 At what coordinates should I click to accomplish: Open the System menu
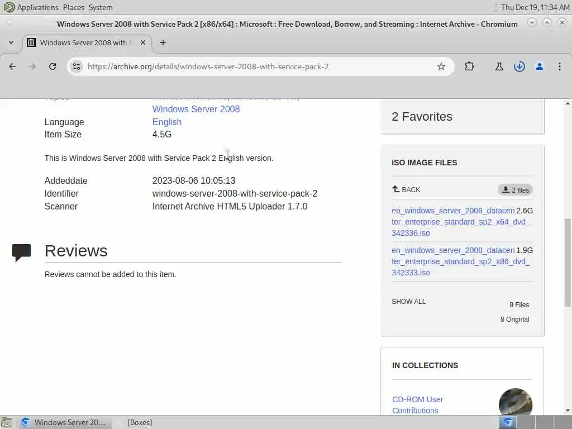point(101,7)
